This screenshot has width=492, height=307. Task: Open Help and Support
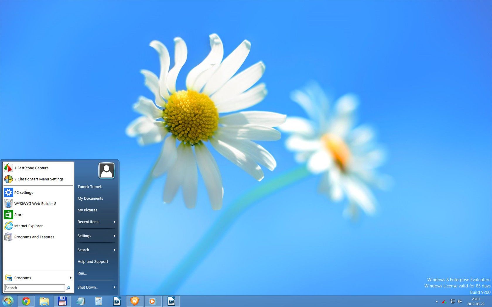click(93, 261)
